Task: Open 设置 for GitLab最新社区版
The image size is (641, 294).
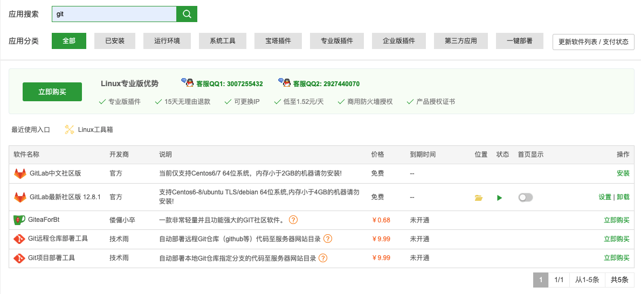Action: click(605, 197)
